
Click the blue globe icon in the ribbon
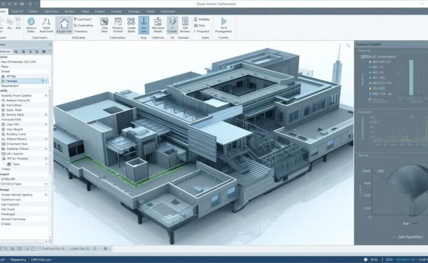31,21
